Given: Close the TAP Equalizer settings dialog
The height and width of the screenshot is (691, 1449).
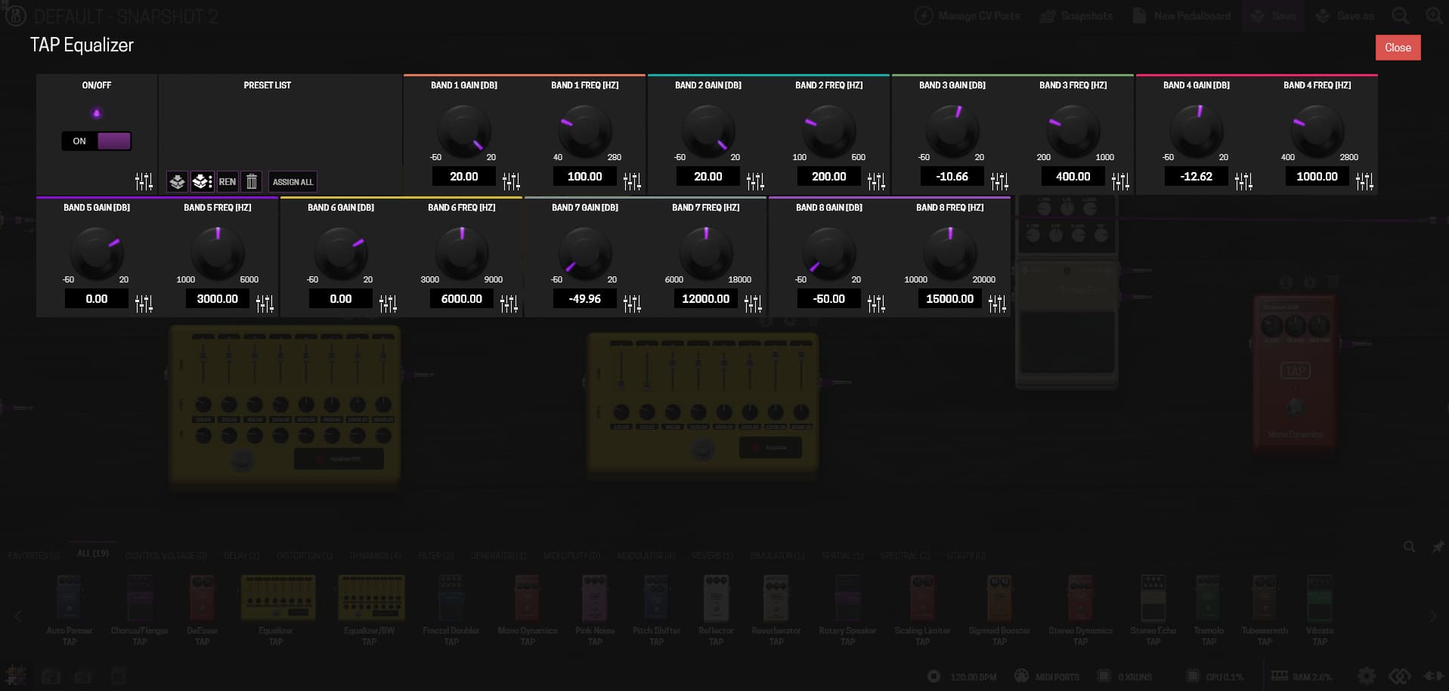Looking at the screenshot, I should tap(1398, 48).
